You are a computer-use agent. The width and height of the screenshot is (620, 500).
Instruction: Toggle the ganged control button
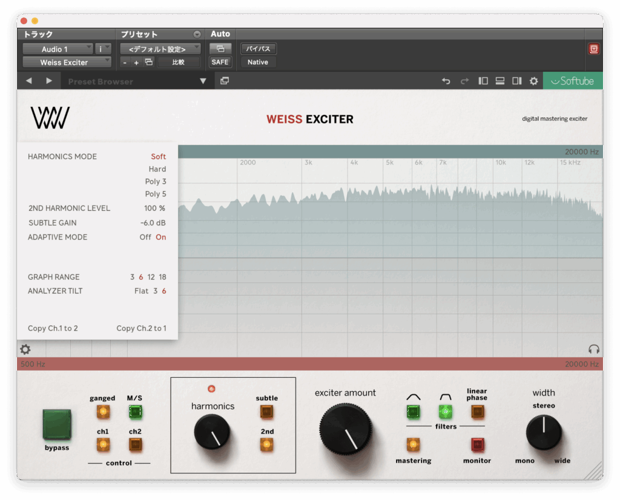(x=103, y=412)
